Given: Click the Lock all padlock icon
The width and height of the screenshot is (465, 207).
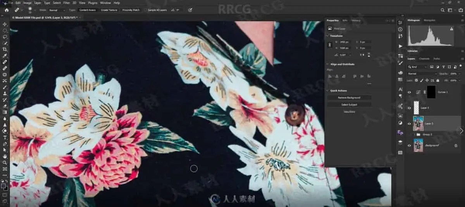Looking at the screenshot, I should 438,80.
